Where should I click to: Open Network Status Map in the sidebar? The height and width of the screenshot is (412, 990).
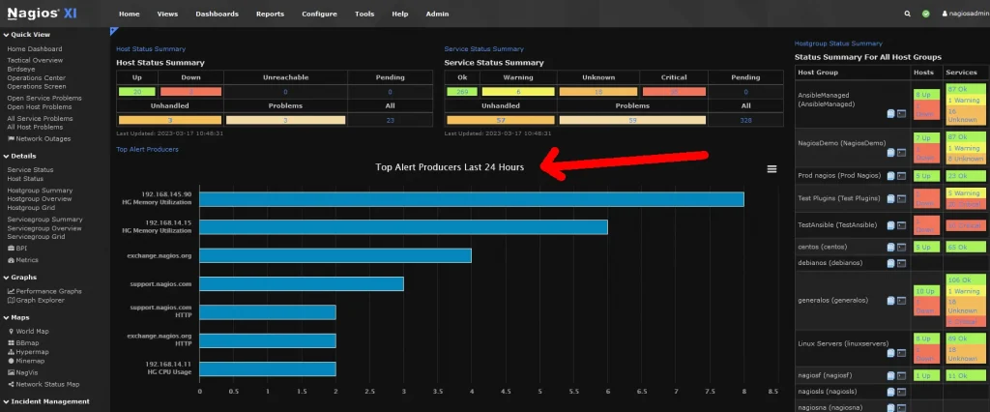[44, 384]
